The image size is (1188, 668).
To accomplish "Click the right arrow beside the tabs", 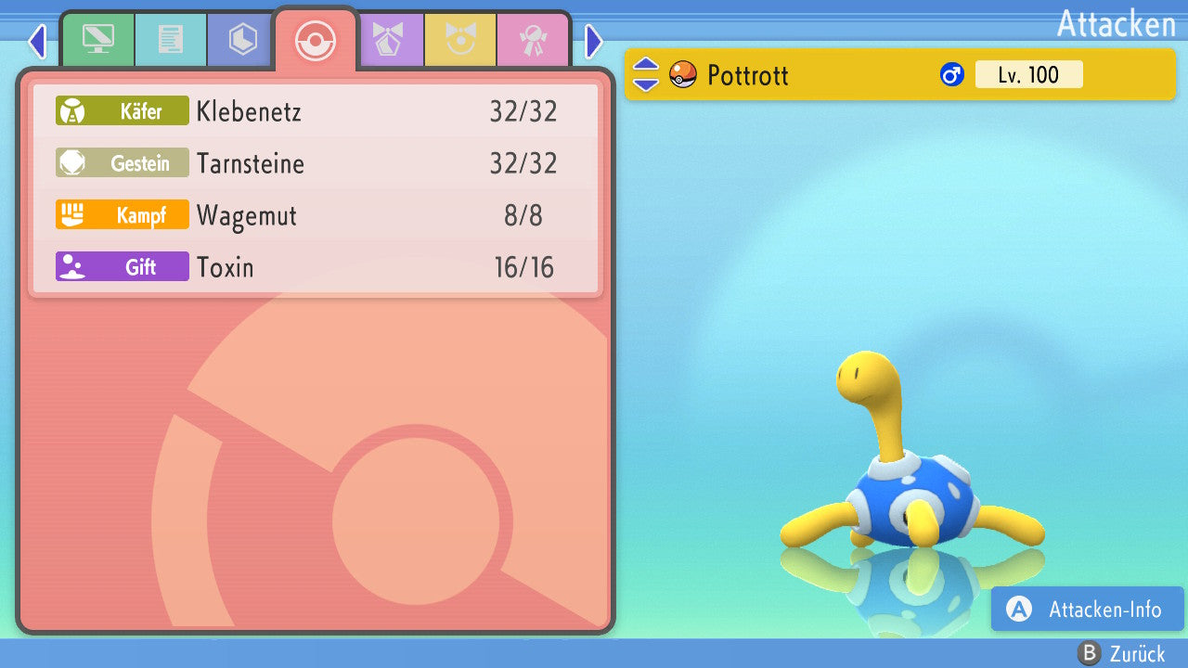I will click(594, 41).
